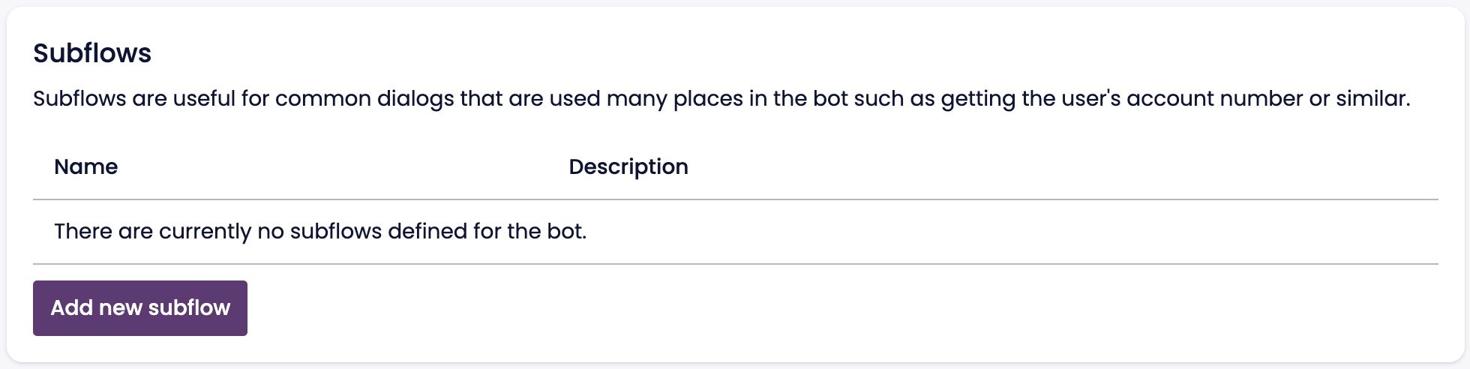Click the bold Subflows title text

pos(92,53)
